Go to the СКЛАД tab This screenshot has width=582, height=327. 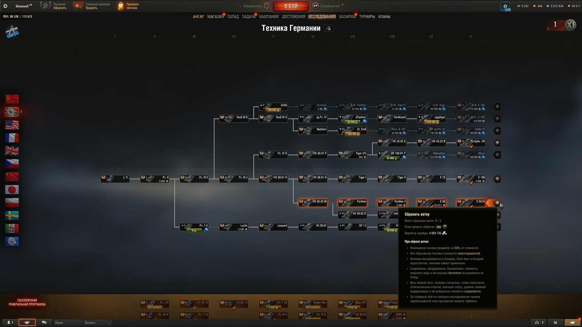point(233,17)
